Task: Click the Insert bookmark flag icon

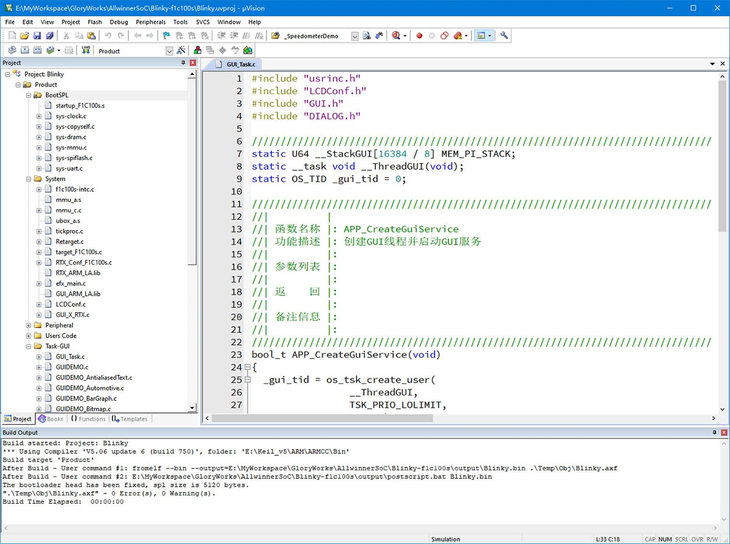Action: coord(166,36)
